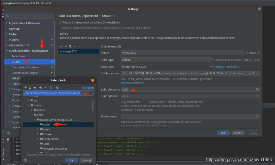Add a new CMake profile
Image resolution: width=275 pixels, height=165 pixels.
(61, 46)
